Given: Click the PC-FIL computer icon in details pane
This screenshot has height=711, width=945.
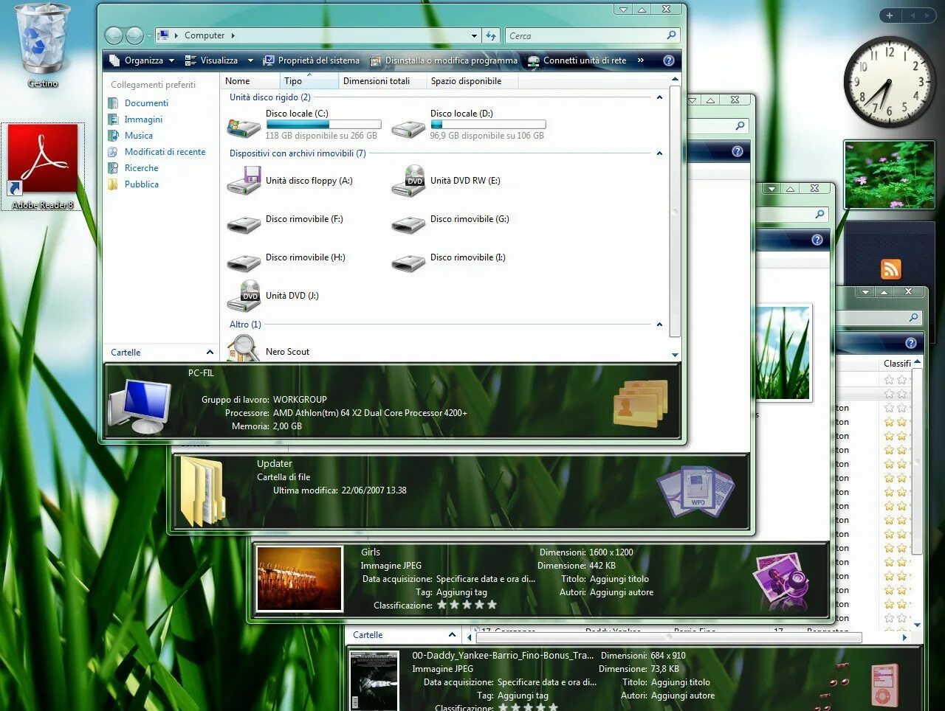Looking at the screenshot, I should [x=139, y=405].
